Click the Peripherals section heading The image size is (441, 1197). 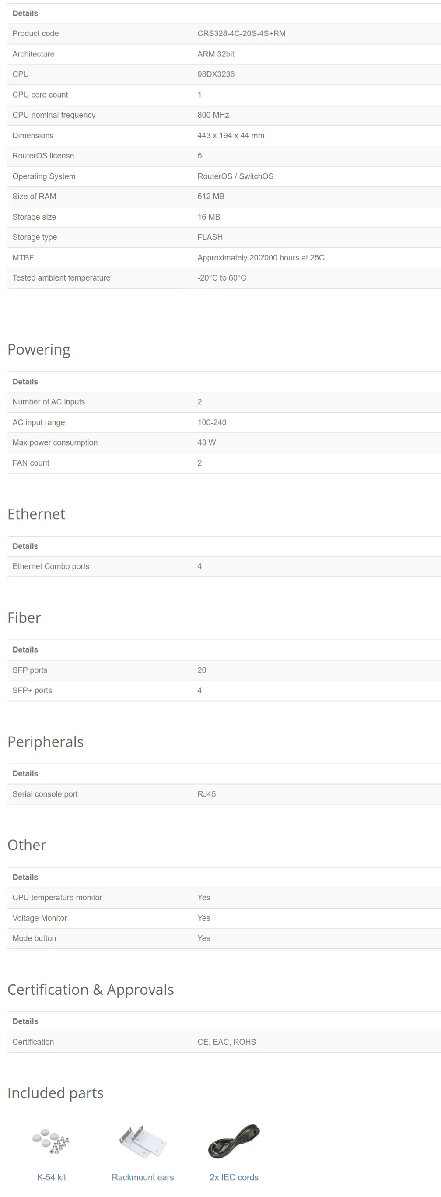point(45,742)
